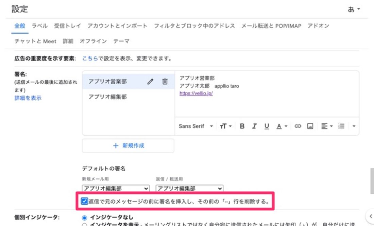Apply numbered list in signature editor
374x226 pixels.
click(341, 126)
